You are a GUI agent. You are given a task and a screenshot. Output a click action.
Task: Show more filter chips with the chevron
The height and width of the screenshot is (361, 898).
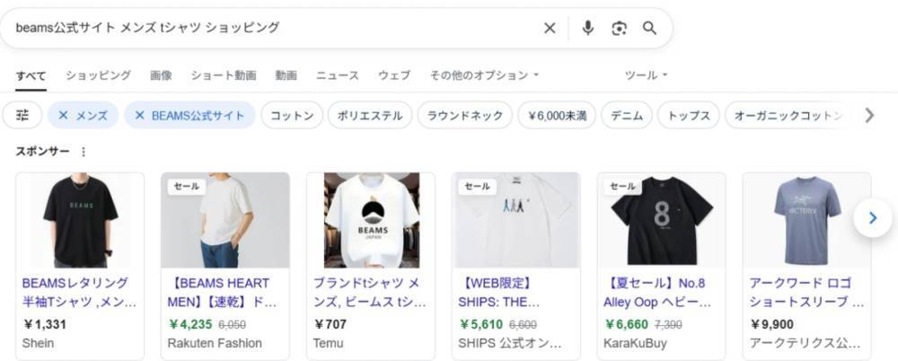pos(869,115)
